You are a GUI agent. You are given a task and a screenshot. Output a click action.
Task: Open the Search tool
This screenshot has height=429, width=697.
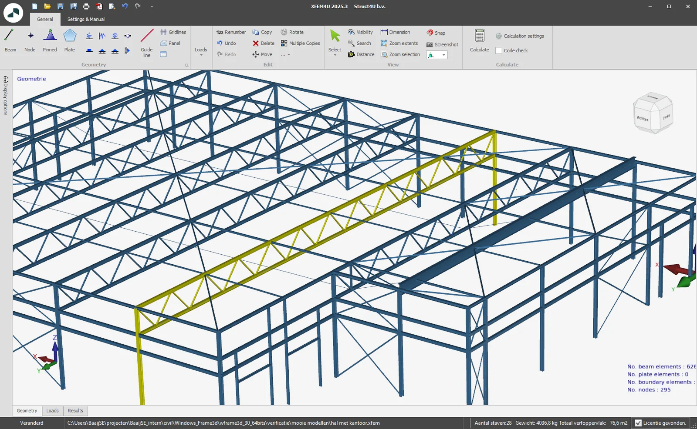(359, 43)
